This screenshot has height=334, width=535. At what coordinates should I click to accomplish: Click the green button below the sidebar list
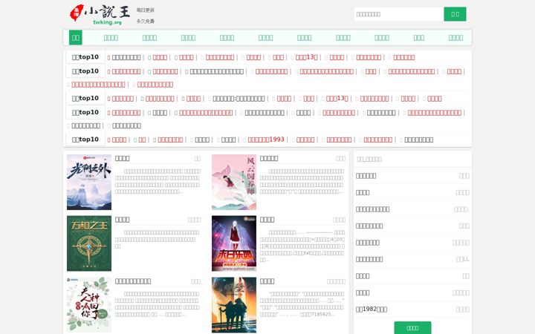coord(412,328)
